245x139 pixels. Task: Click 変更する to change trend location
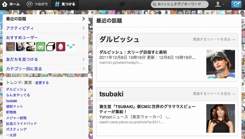pos(42,83)
